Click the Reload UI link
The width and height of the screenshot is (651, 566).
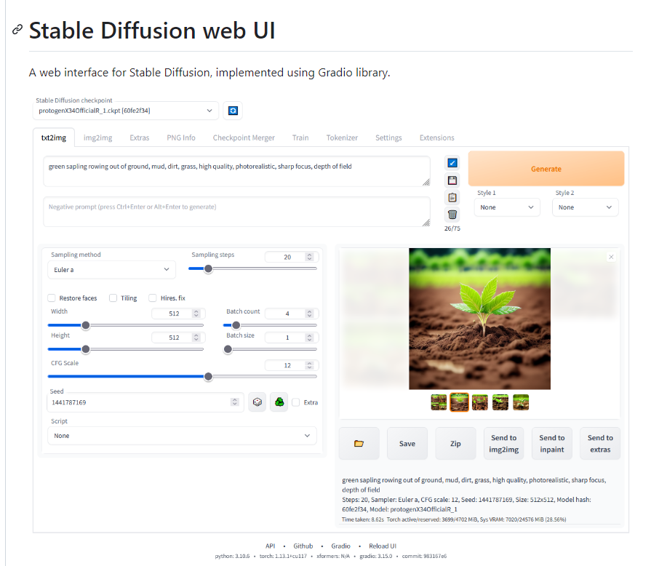(x=383, y=546)
